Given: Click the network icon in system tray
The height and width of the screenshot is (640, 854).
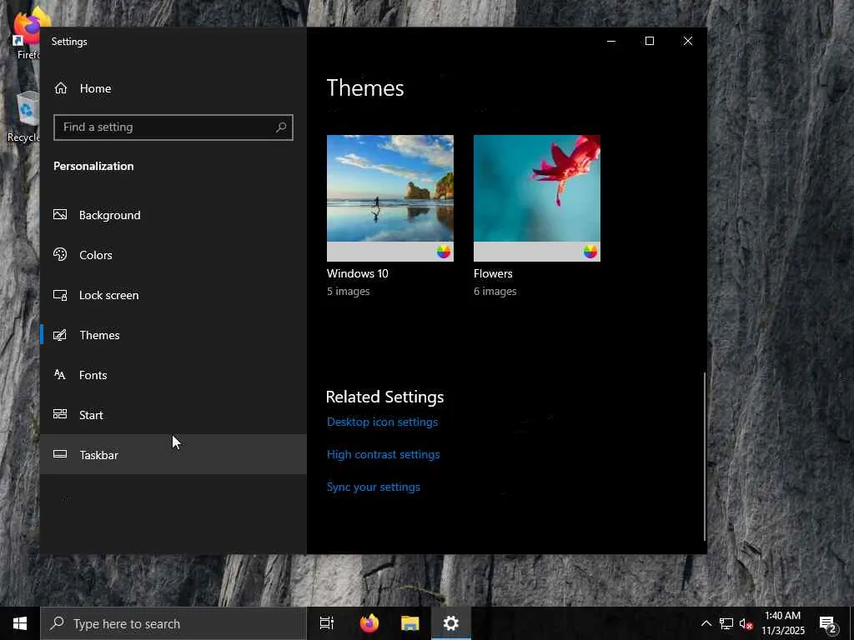Looking at the screenshot, I should [726, 623].
